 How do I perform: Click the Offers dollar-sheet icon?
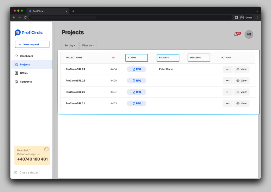point(16,73)
